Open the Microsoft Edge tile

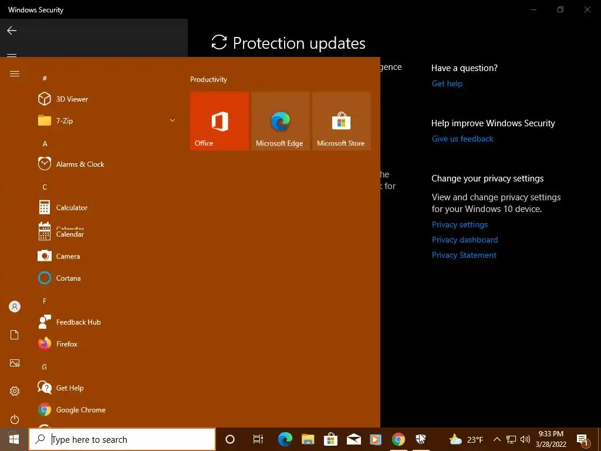tap(280, 121)
